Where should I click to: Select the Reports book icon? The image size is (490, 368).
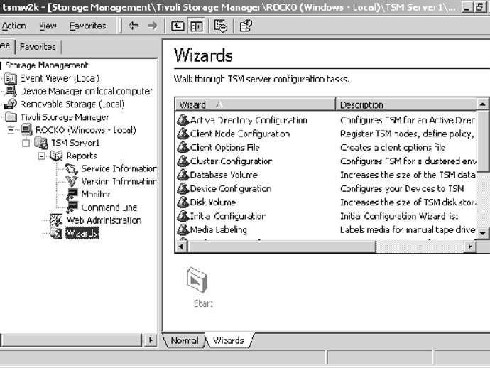coord(56,156)
